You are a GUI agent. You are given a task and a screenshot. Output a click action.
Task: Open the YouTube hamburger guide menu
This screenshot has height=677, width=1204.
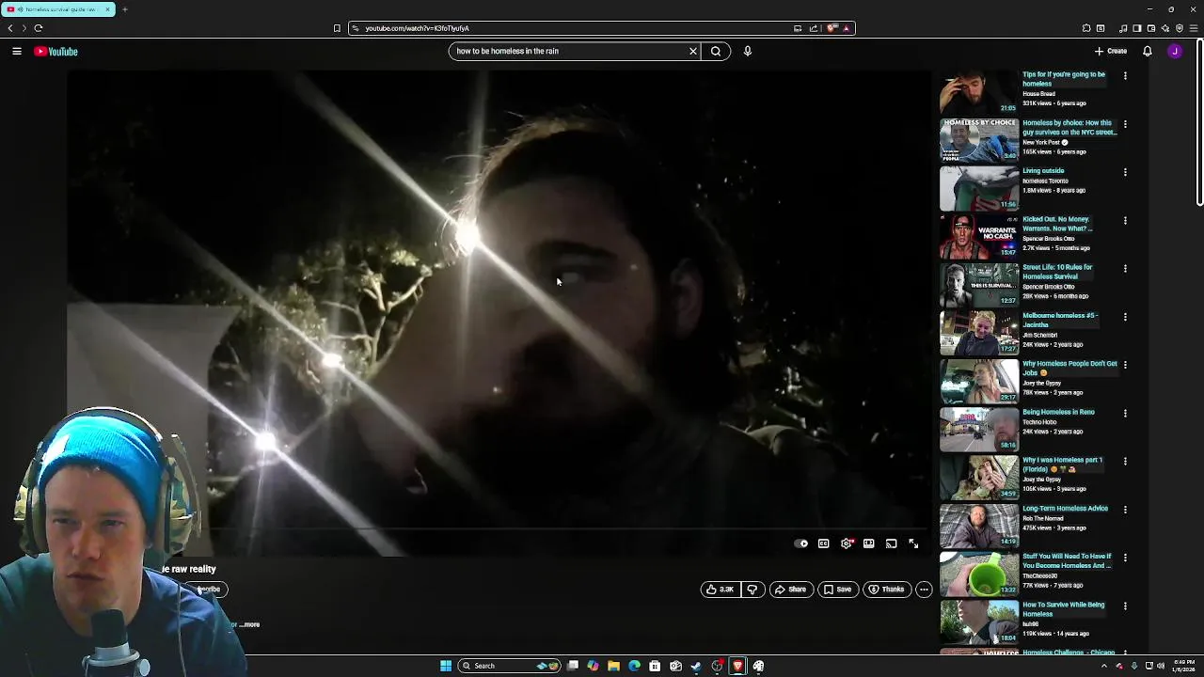click(x=17, y=51)
